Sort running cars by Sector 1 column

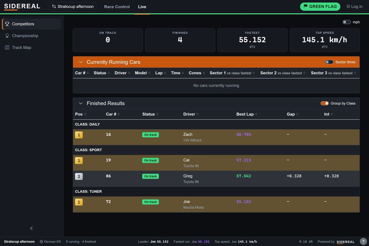pyautogui.click(x=232, y=73)
